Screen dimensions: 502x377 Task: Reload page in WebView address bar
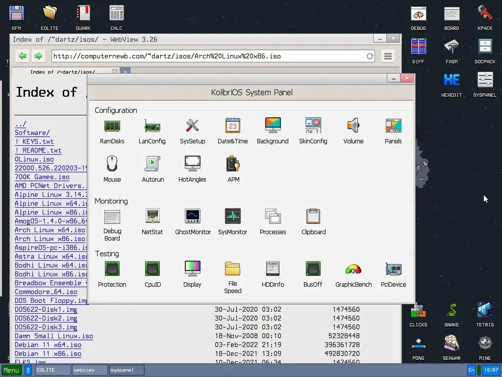point(370,56)
